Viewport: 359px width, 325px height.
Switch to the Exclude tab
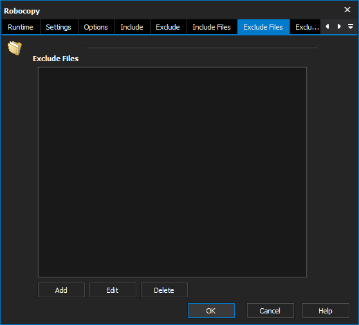168,27
